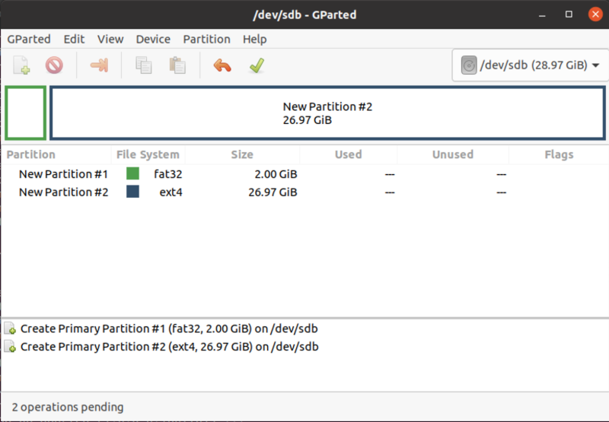609x422 pixels.
Task: Open the Edit menu
Action: (74, 40)
